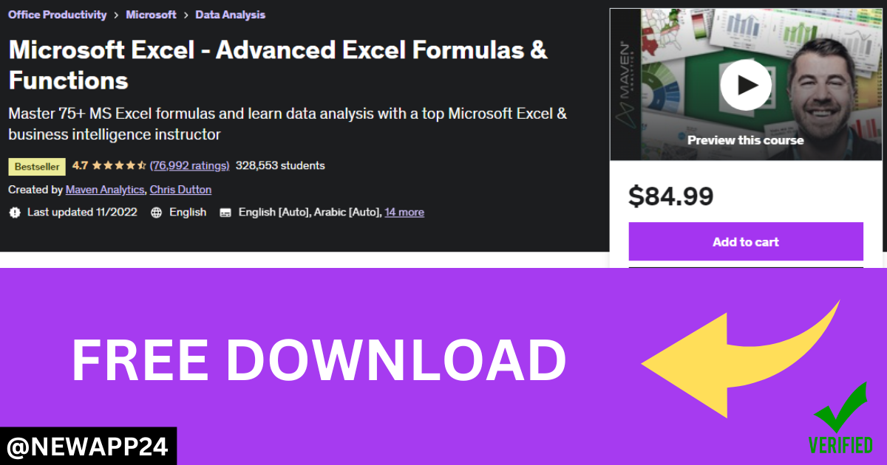Image resolution: width=887 pixels, height=465 pixels.
Task: Navigate to the Office Productivity breadcrumb
Action: pyautogui.click(x=57, y=15)
